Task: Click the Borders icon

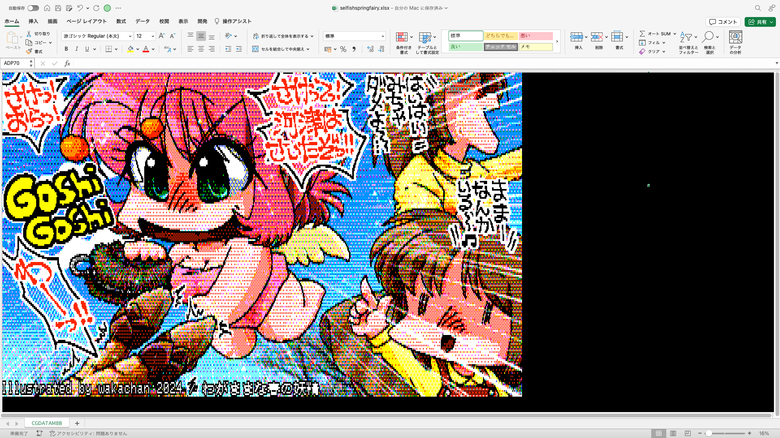Action: point(108,49)
